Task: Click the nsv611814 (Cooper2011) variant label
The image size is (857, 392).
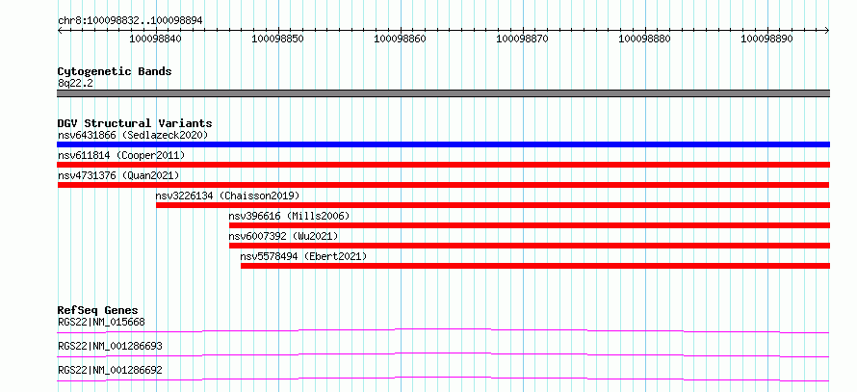Action: pos(121,155)
